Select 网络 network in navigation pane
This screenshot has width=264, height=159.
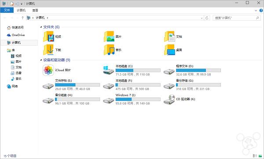(x=15, y=86)
